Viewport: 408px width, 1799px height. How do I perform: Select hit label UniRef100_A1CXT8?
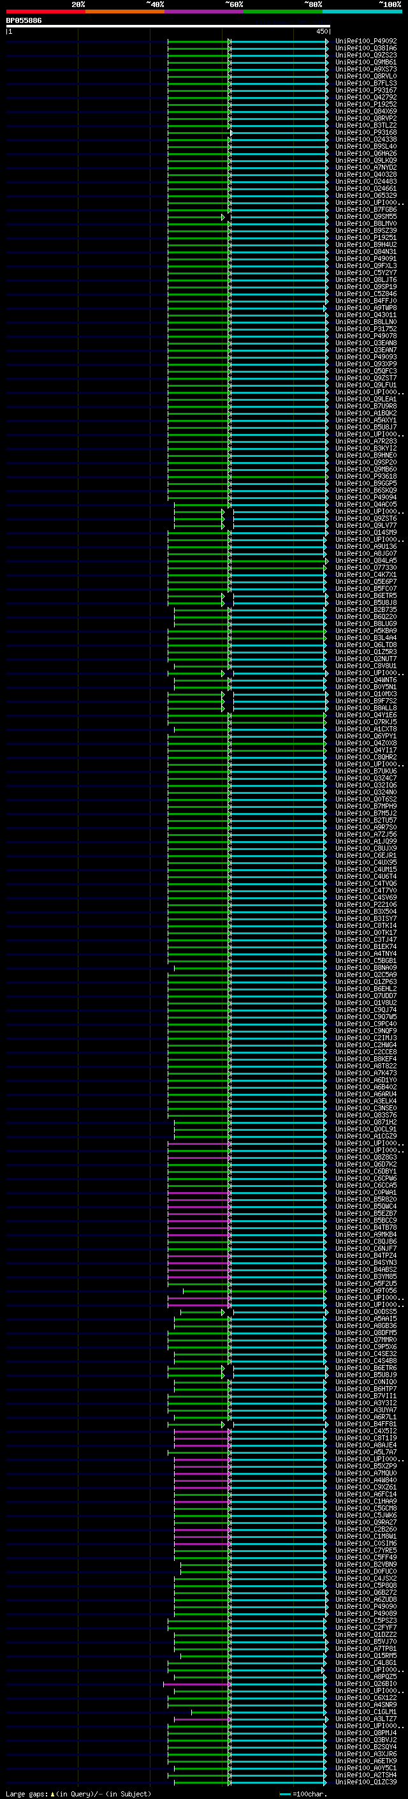[x=366, y=729]
